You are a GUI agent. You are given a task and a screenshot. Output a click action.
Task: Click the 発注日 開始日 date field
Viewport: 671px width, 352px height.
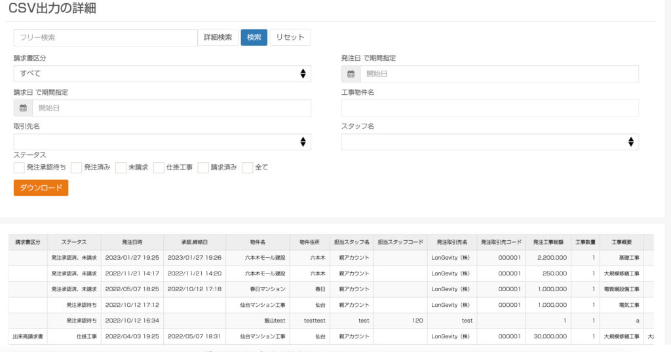499,74
